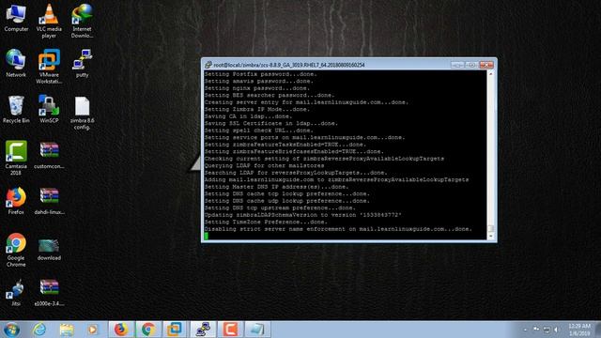Click 'Disabling strict server name enforcement' line
This screenshot has height=338, width=601.
[338, 229]
